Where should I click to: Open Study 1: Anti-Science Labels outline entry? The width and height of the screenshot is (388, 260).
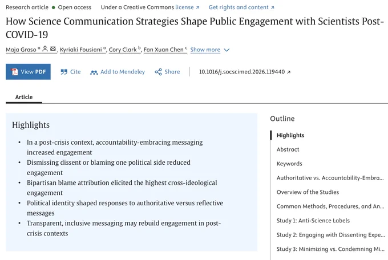coord(313,221)
